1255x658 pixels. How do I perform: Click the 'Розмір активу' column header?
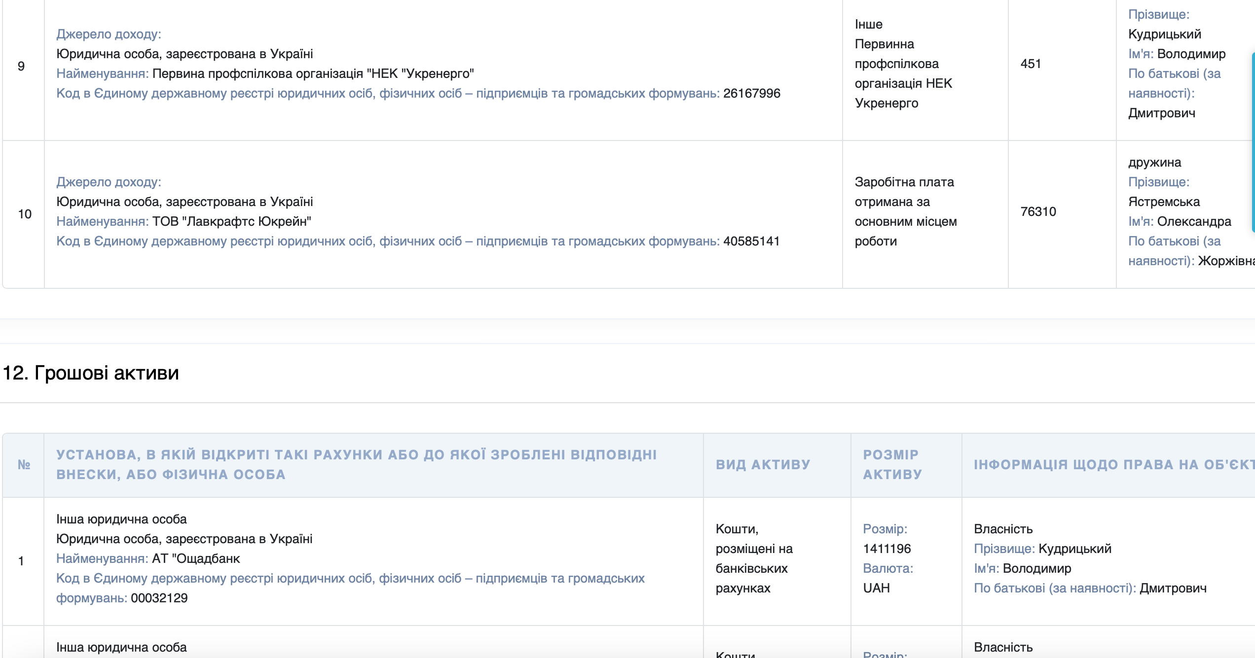coord(892,465)
